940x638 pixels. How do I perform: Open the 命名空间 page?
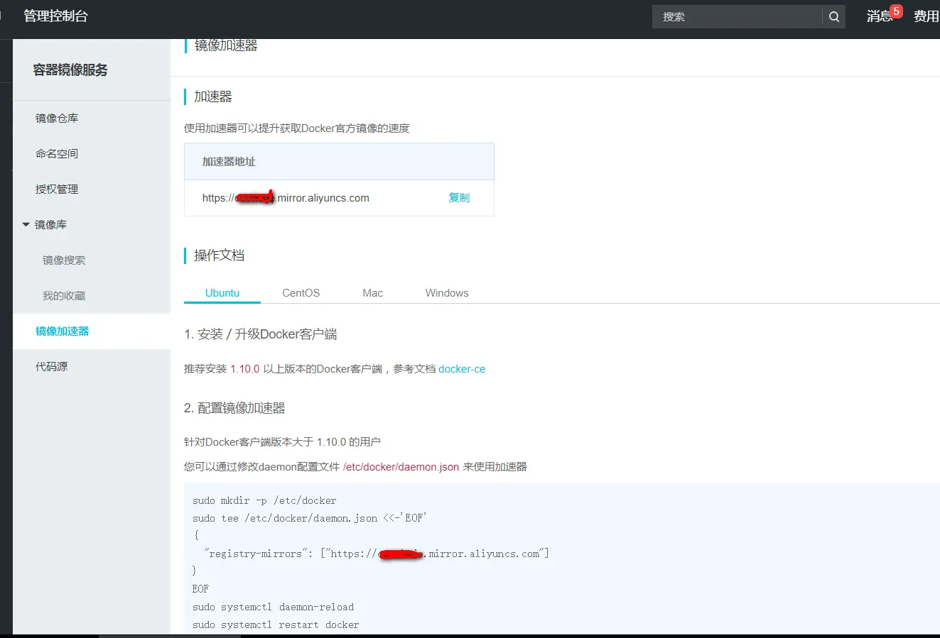coord(57,153)
